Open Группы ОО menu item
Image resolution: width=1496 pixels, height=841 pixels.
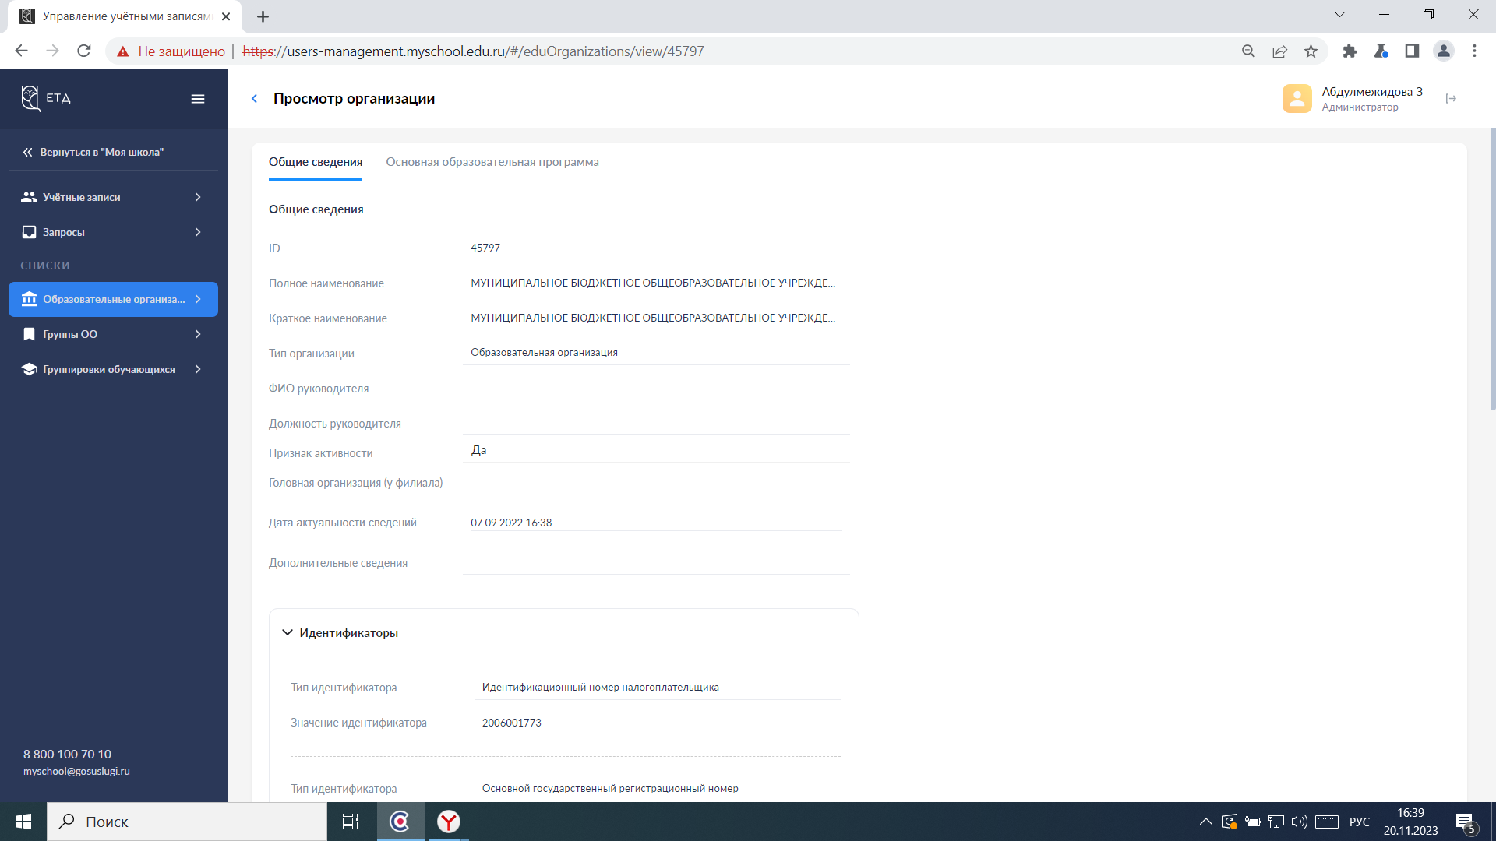(114, 334)
